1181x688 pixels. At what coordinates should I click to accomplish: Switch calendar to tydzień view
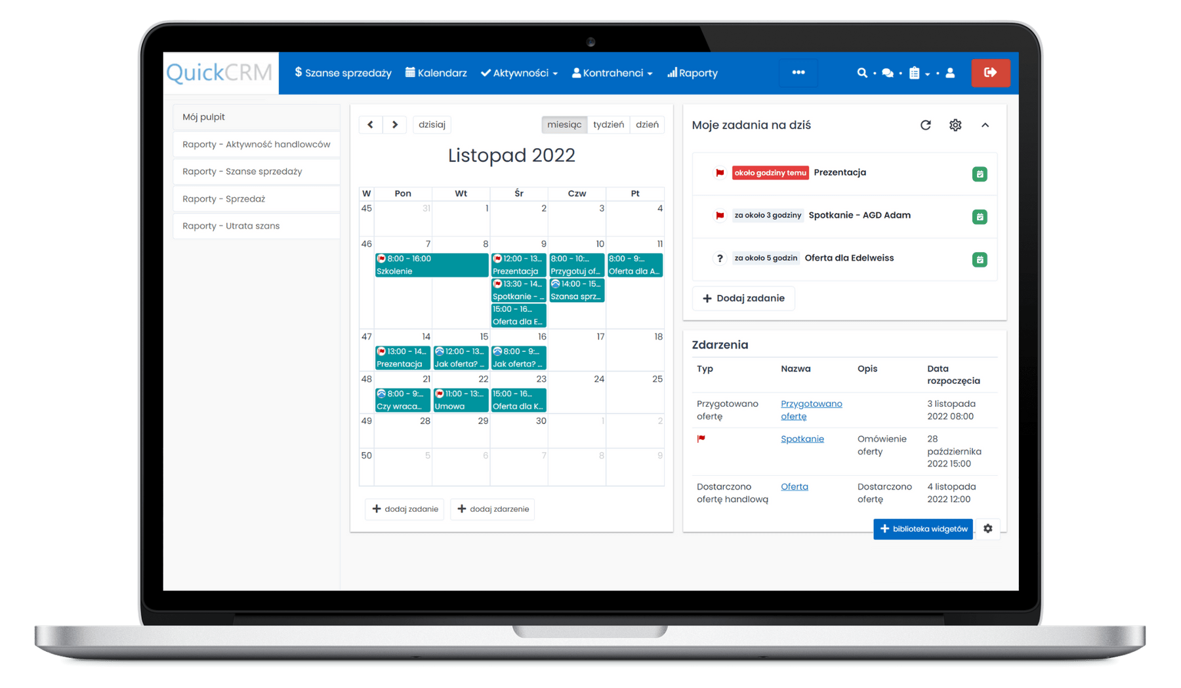click(608, 124)
